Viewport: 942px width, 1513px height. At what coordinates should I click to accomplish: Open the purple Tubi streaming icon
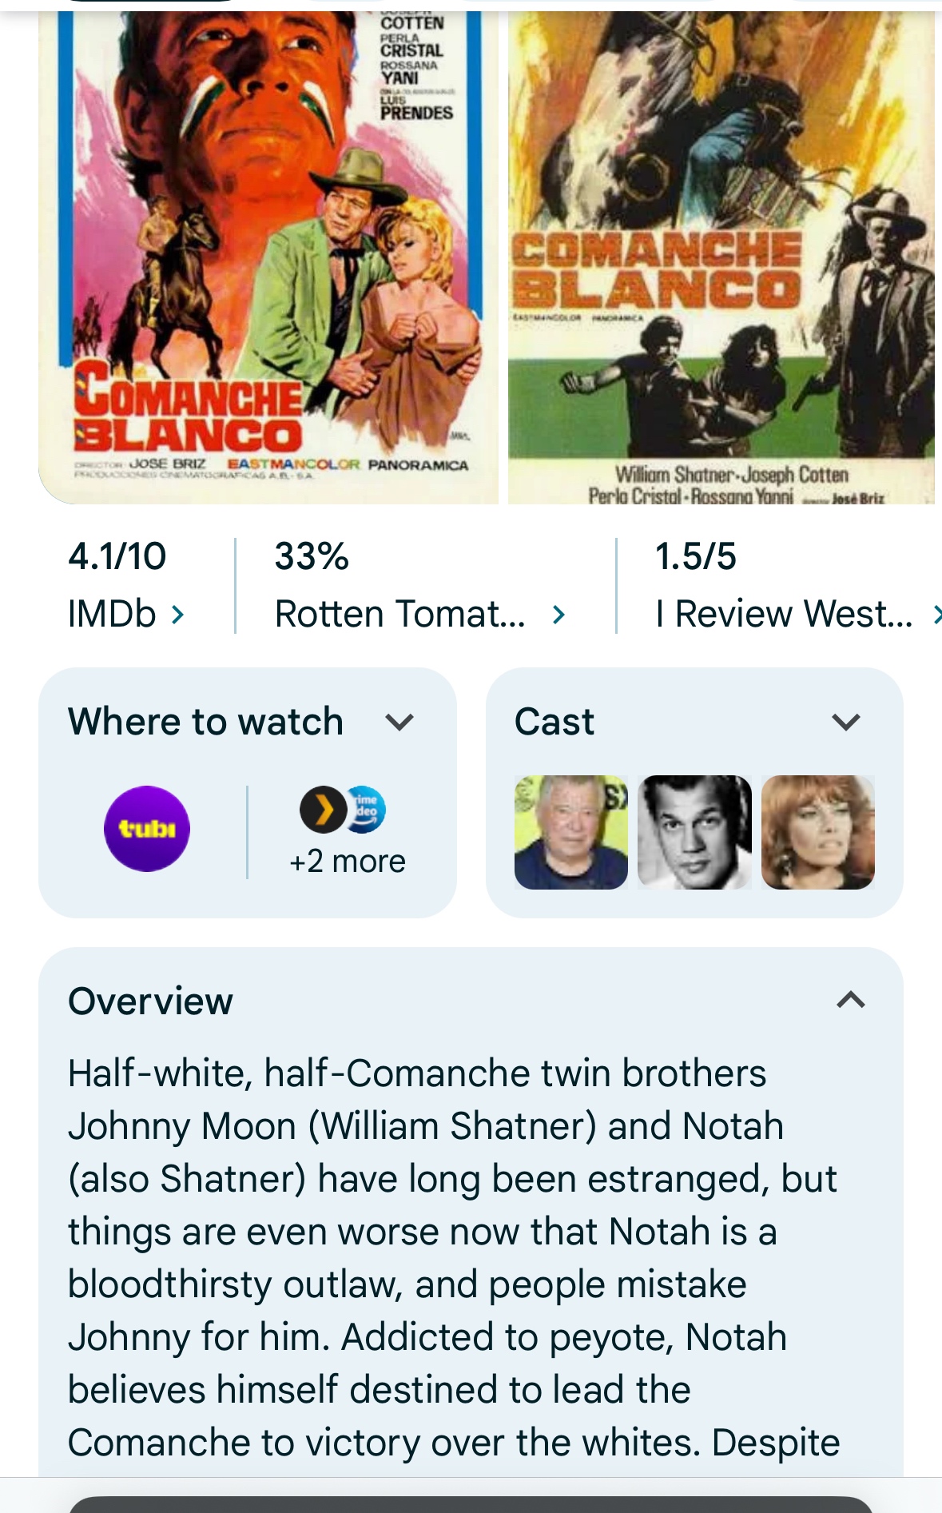tap(147, 829)
